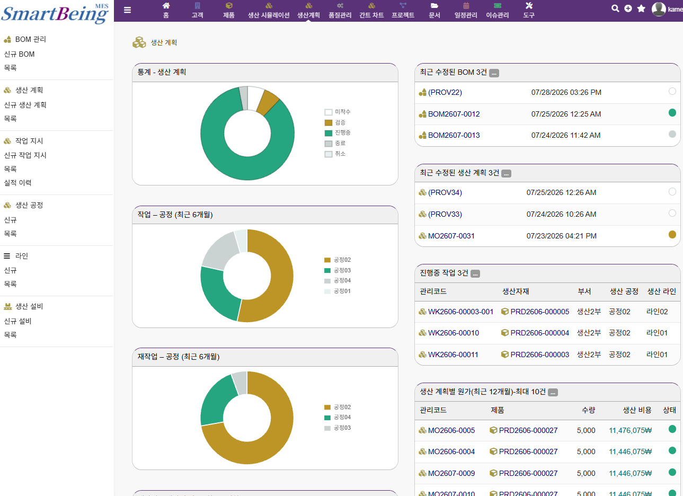Screen dimensions: 683x496
Task: Click 생산 계획 sidebar section icon
Action: coord(7,90)
